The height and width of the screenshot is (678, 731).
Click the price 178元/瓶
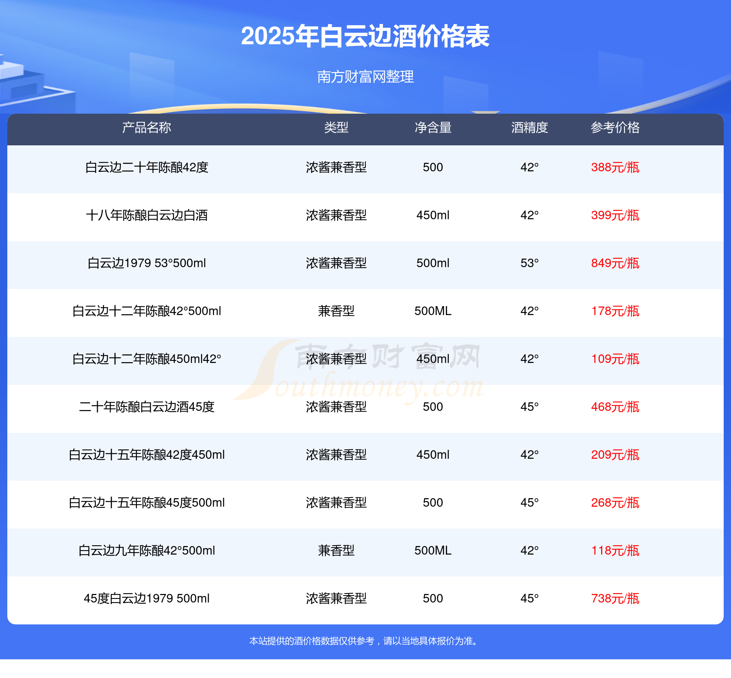point(615,311)
